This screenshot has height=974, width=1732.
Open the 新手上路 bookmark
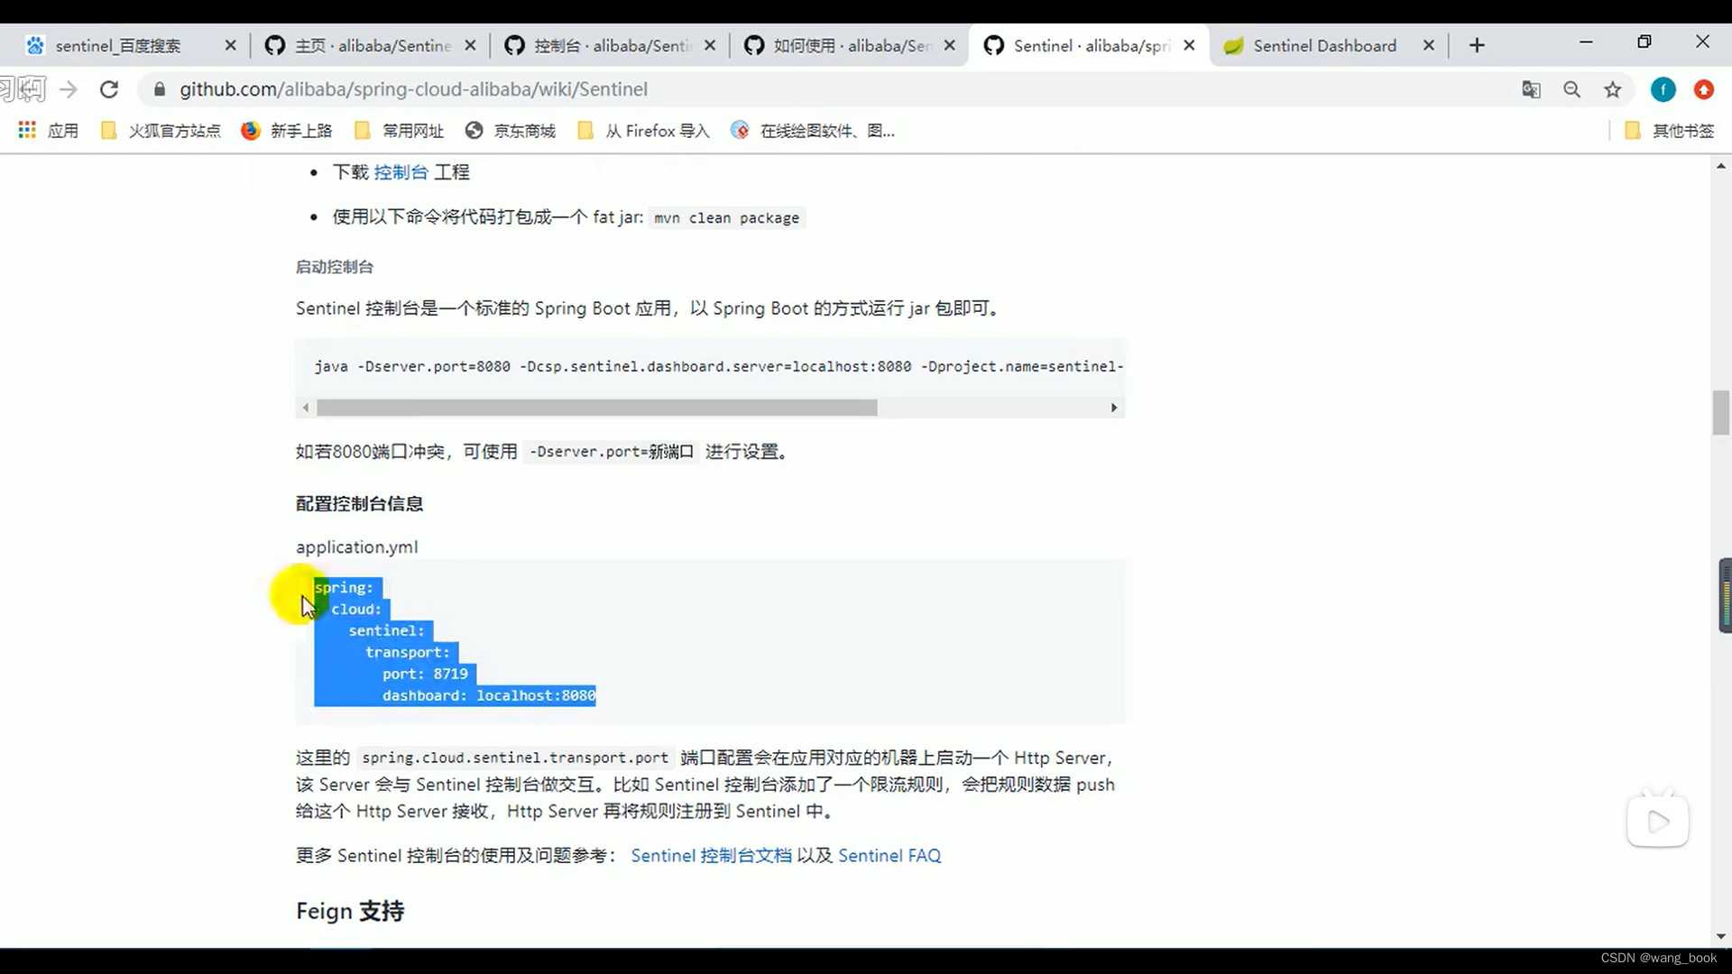coord(287,131)
